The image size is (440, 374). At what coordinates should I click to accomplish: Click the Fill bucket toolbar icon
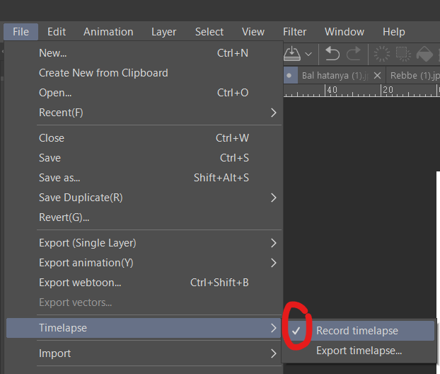(x=424, y=53)
